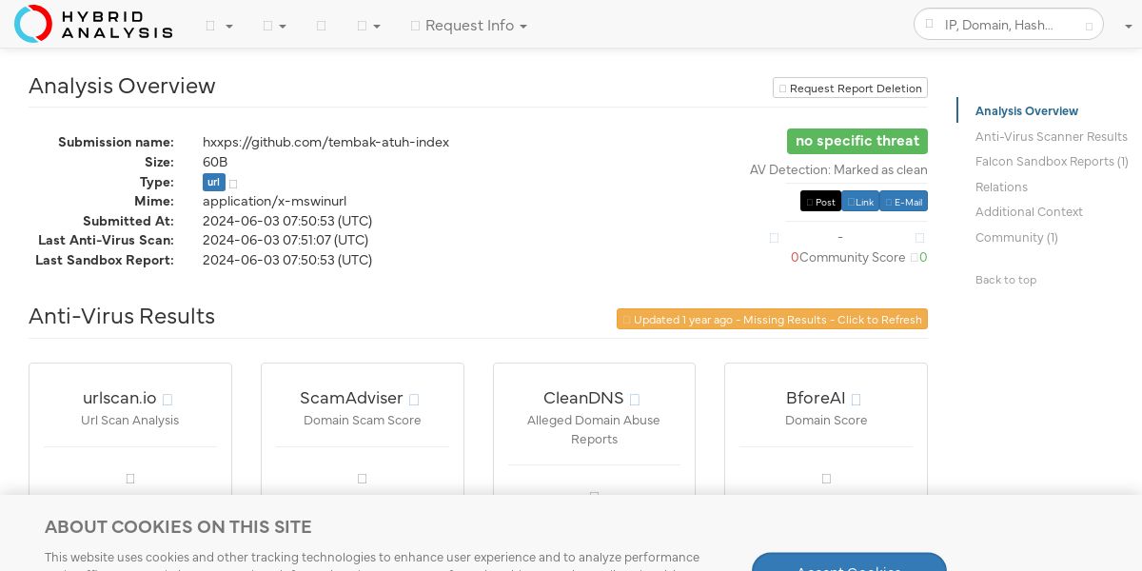The width and height of the screenshot is (1142, 571).
Task: Click the icon next to the url tag
Action: [233, 184]
